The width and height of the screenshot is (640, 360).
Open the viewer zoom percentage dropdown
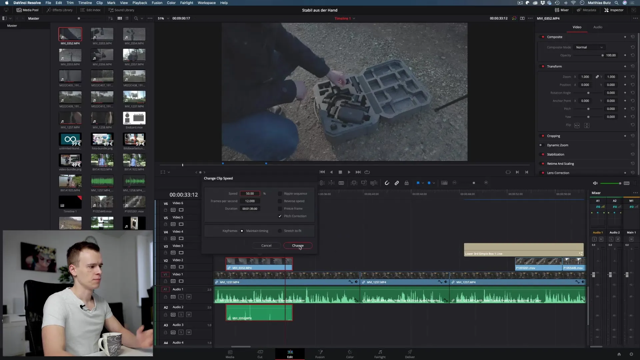(x=163, y=18)
